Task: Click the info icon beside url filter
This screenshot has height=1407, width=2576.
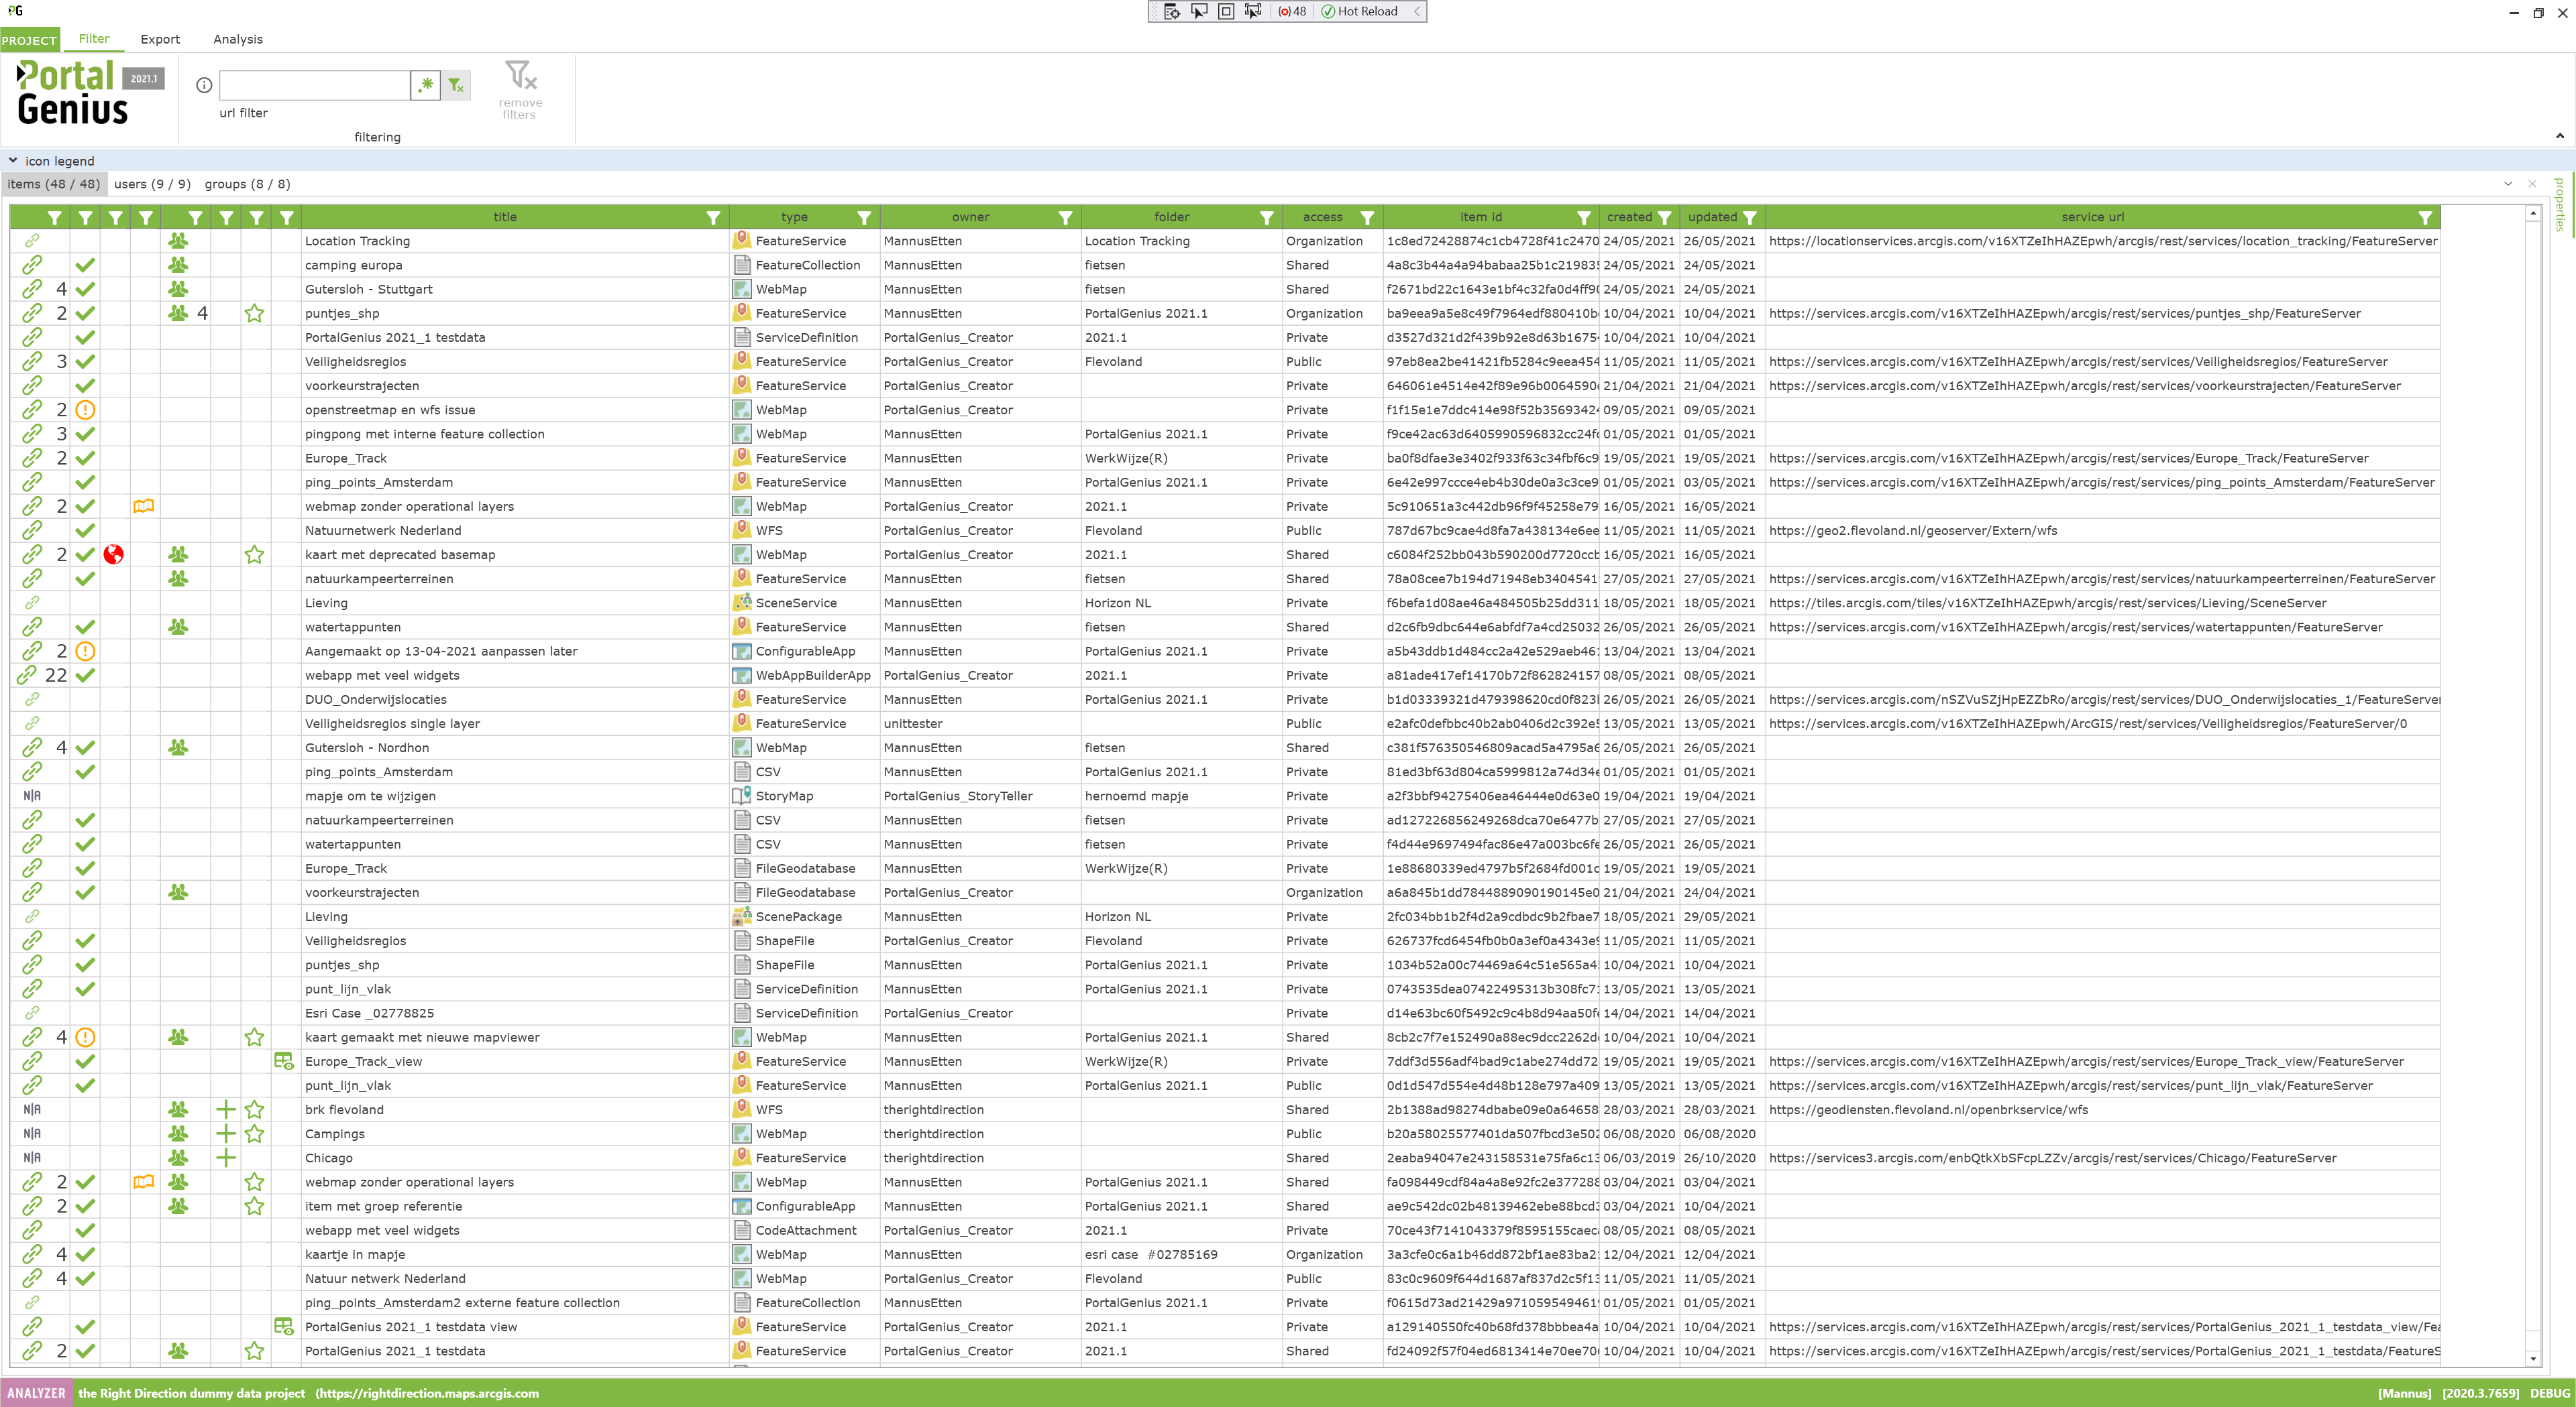Action: [204, 85]
